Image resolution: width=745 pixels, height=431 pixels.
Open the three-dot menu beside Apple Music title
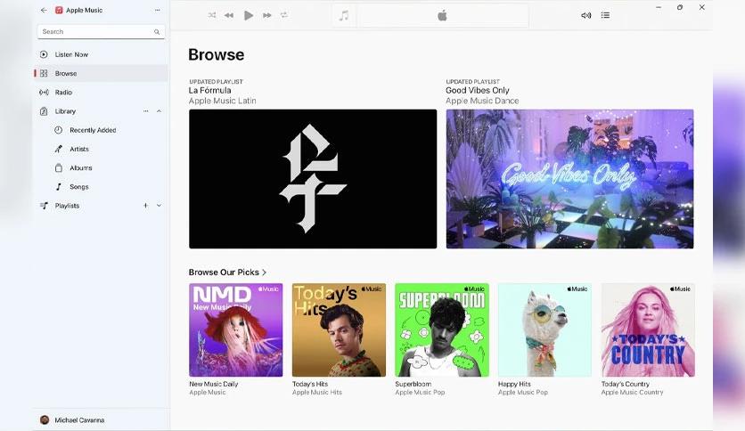[x=157, y=10]
